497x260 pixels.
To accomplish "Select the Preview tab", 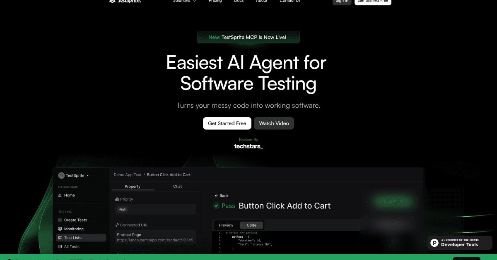I will pyautogui.click(x=226, y=225).
